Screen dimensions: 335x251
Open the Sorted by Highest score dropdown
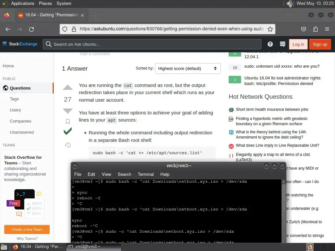tap(188, 69)
